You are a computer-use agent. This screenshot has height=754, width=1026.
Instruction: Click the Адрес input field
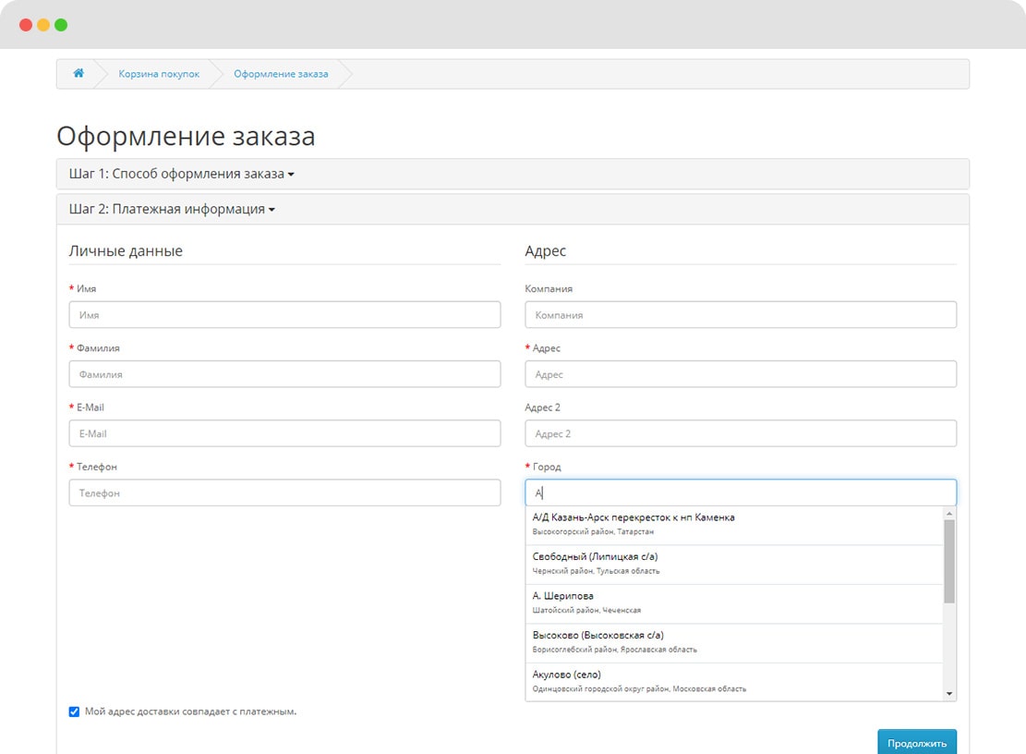tap(741, 374)
